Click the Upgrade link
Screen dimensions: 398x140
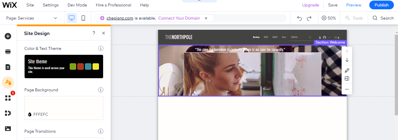pyautogui.click(x=310, y=5)
